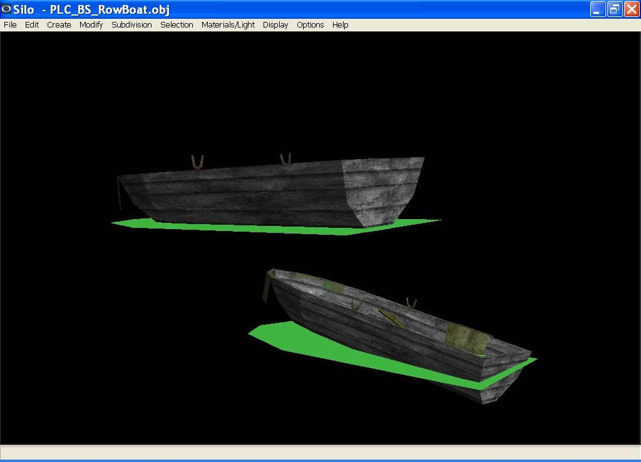Click the PLC_BS_RowBoat.obj title bar text
This screenshot has height=462, width=641.
110,9
